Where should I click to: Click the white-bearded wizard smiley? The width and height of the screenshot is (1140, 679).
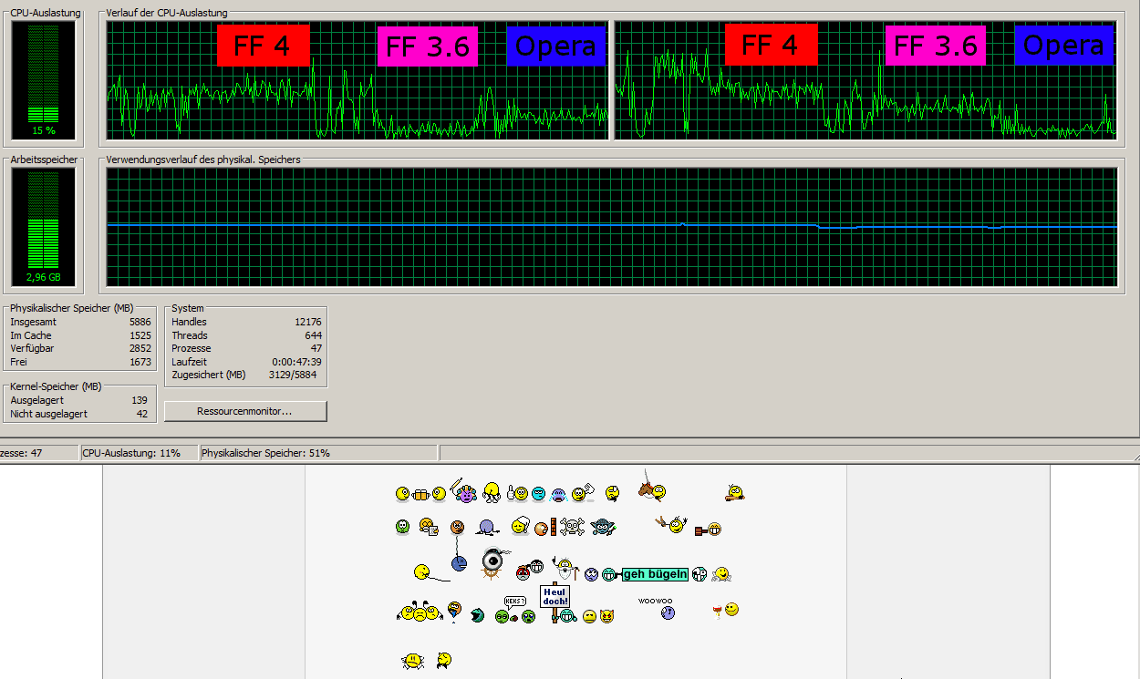[x=565, y=569]
